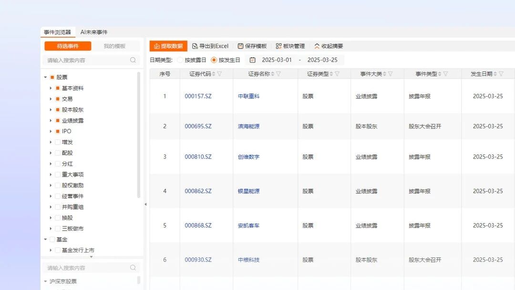Screen dimensions: 515x290
Task: Check the 分红 checkbox
Action: pyautogui.click(x=58, y=164)
